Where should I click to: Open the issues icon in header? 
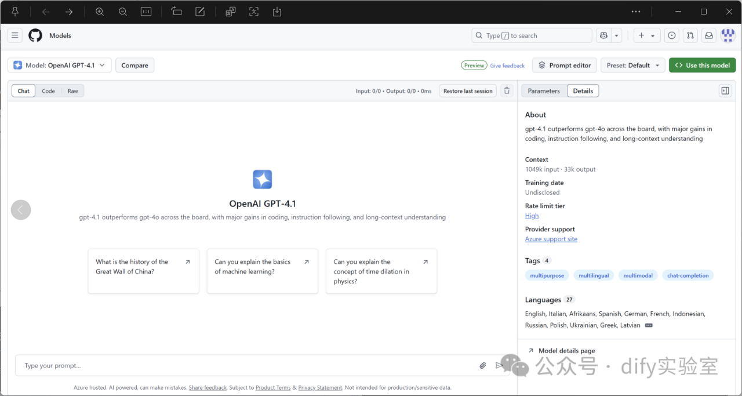pos(672,35)
